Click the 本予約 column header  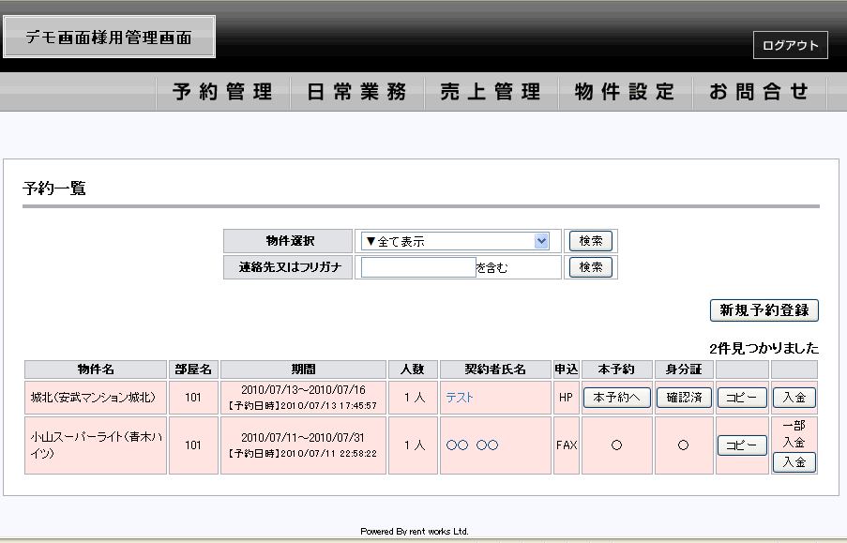617,370
